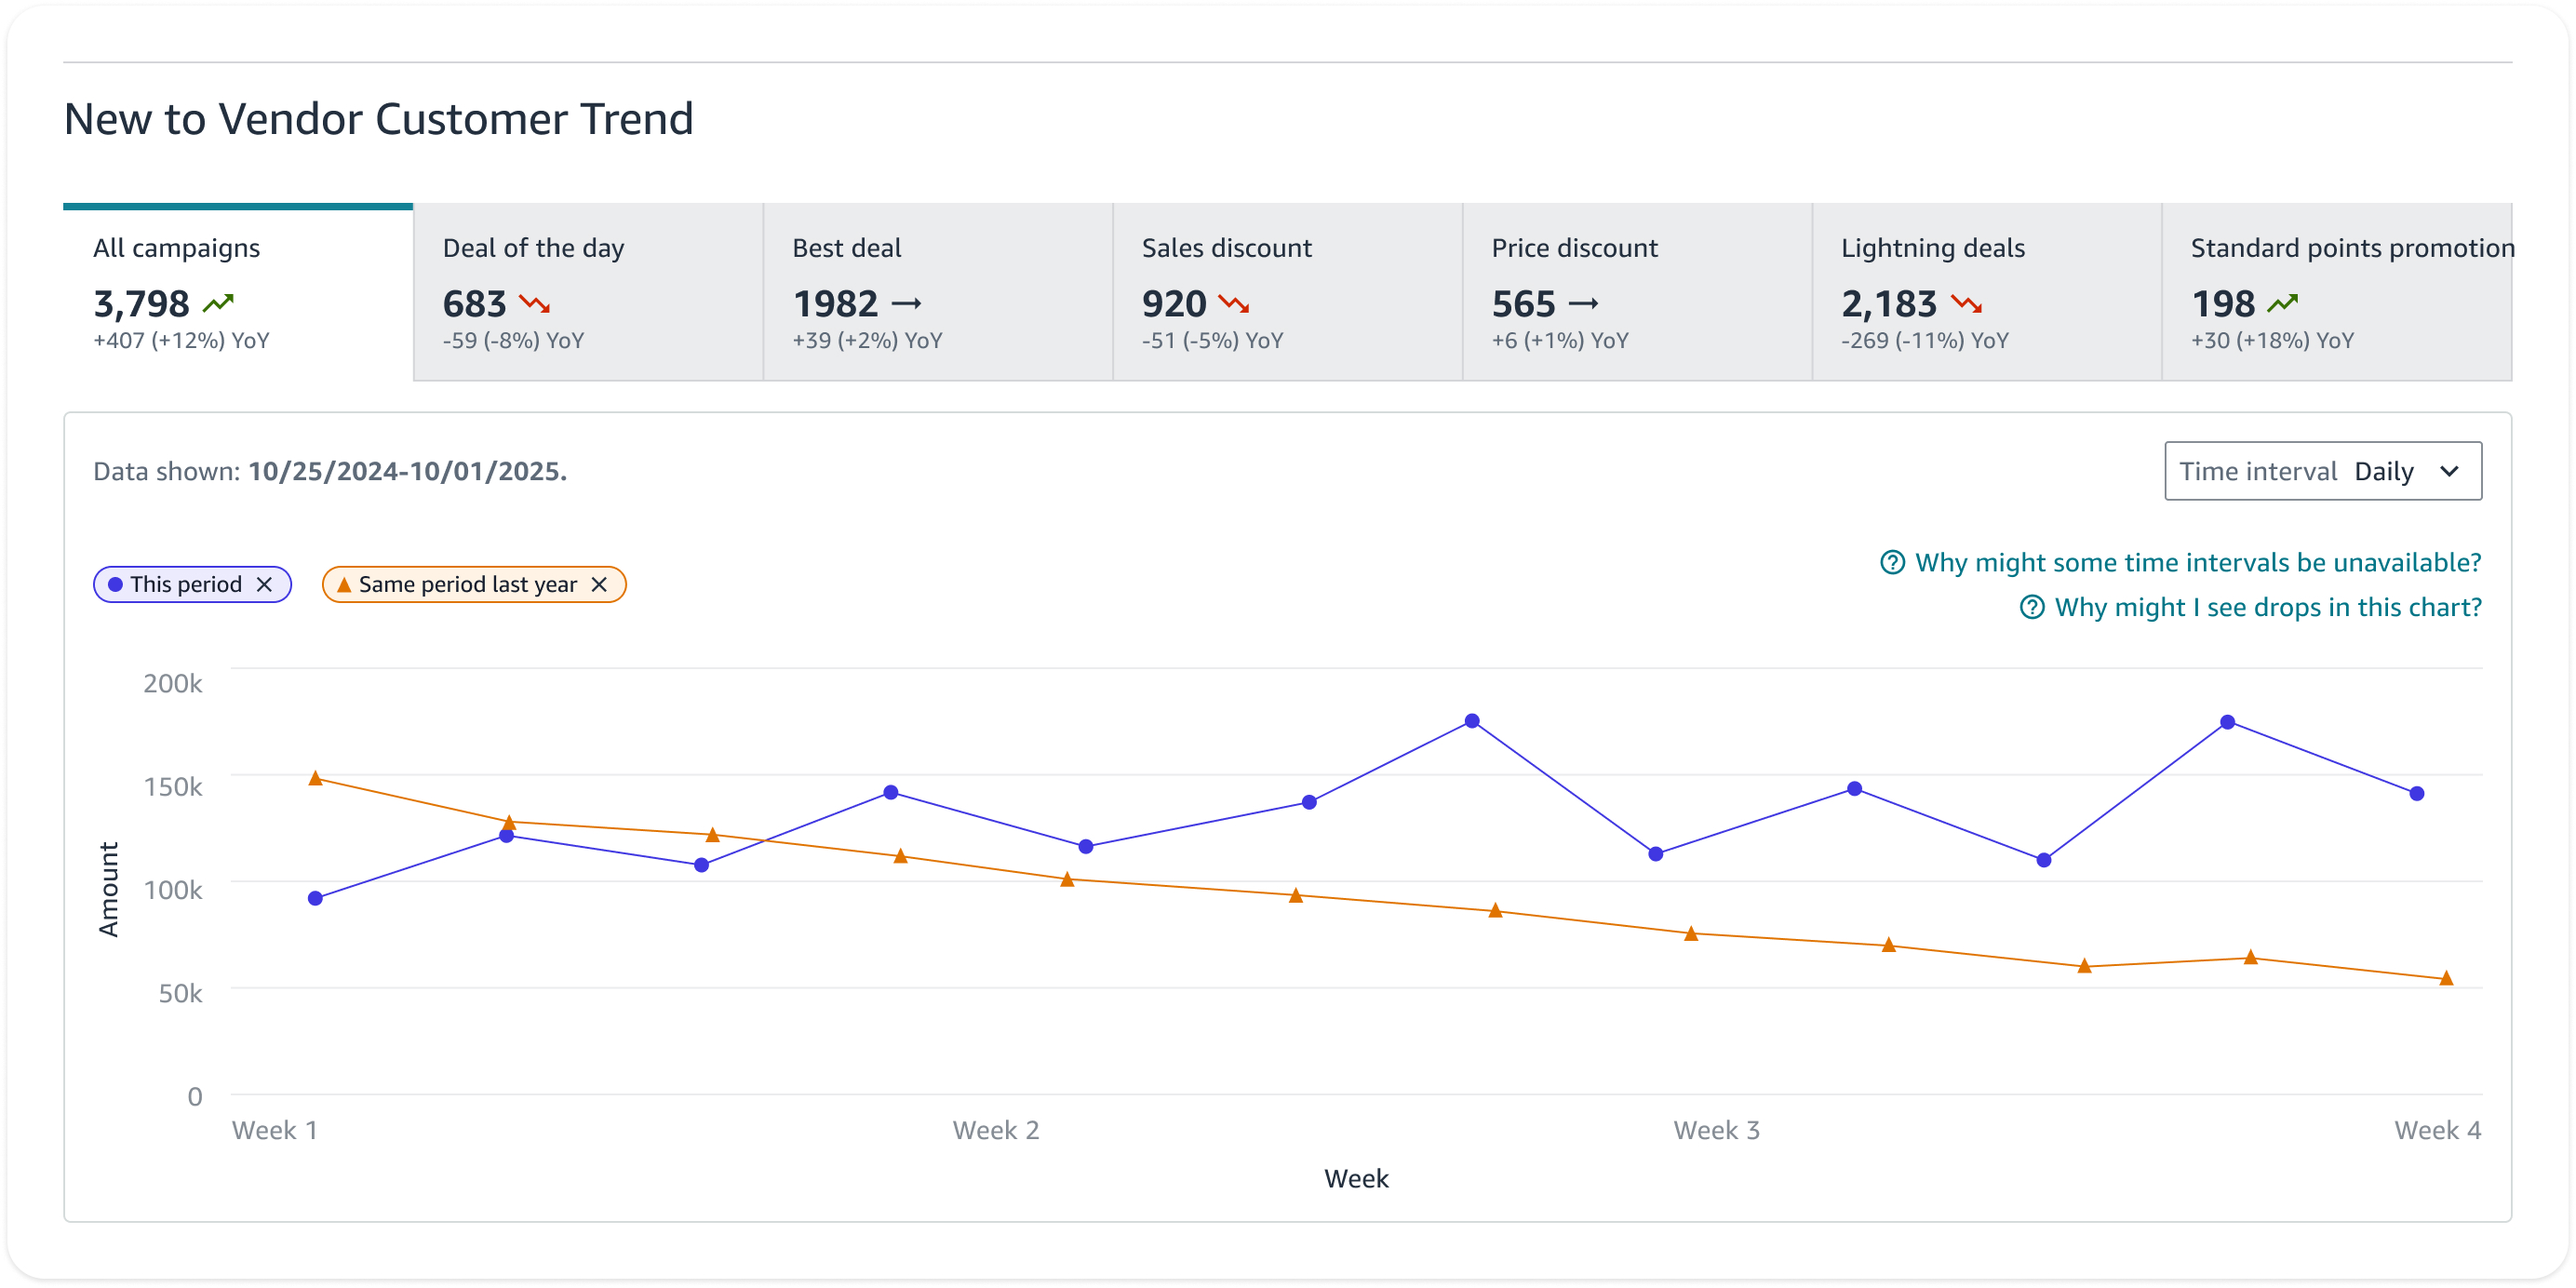Viewport: 2576px width, 1288px height.
Task: Click the Week 3 axis label
Action: (x=1716, y=1130)
